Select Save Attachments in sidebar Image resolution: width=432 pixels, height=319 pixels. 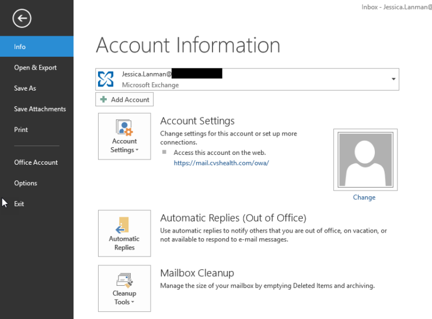[37, 109]
